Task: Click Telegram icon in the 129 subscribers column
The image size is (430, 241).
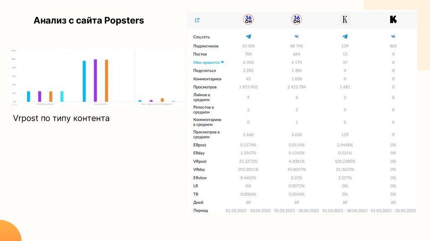Action: [x=345, y=37]
